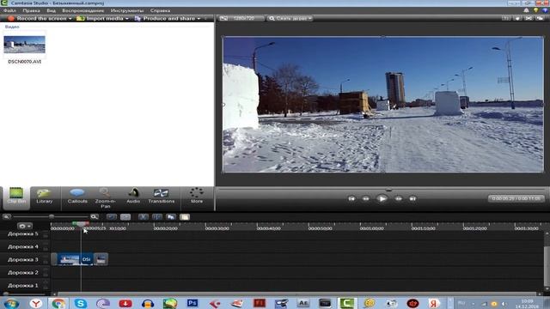This screenshot has height=309, width=550.
Task: Click the redo button on timeline toolbar
Action: click(125, 217)
